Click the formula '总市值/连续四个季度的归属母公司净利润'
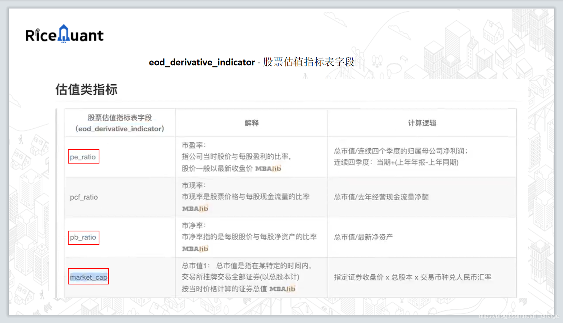 click(x=401, y=151)
